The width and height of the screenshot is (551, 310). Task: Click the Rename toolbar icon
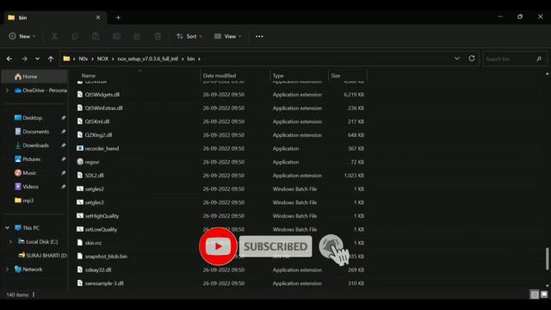point(116,36)
